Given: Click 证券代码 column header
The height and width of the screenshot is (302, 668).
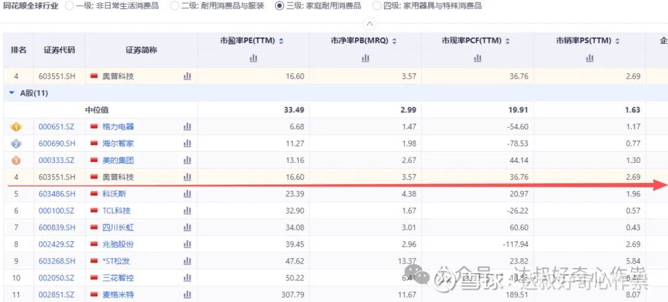Looking at the screenshot, I should (59, 50).
